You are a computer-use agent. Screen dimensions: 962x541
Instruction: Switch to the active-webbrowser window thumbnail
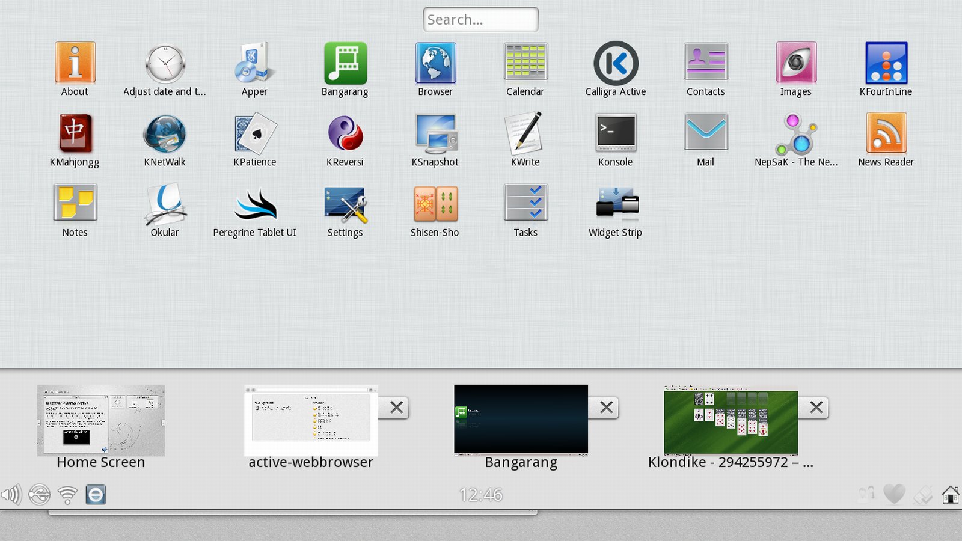(311, 420)
